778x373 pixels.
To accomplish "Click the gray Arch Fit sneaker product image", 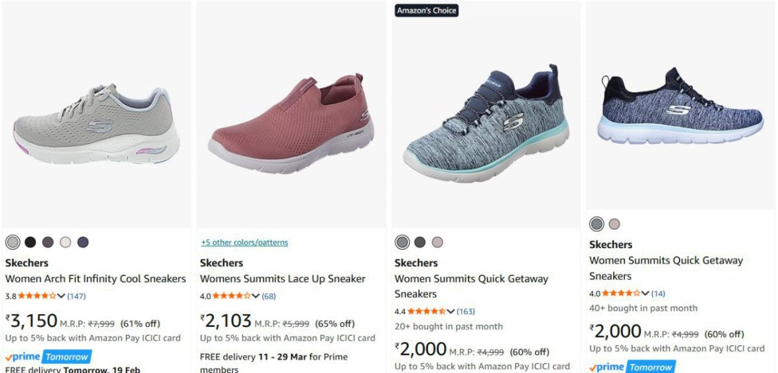I will pos(97,123).
